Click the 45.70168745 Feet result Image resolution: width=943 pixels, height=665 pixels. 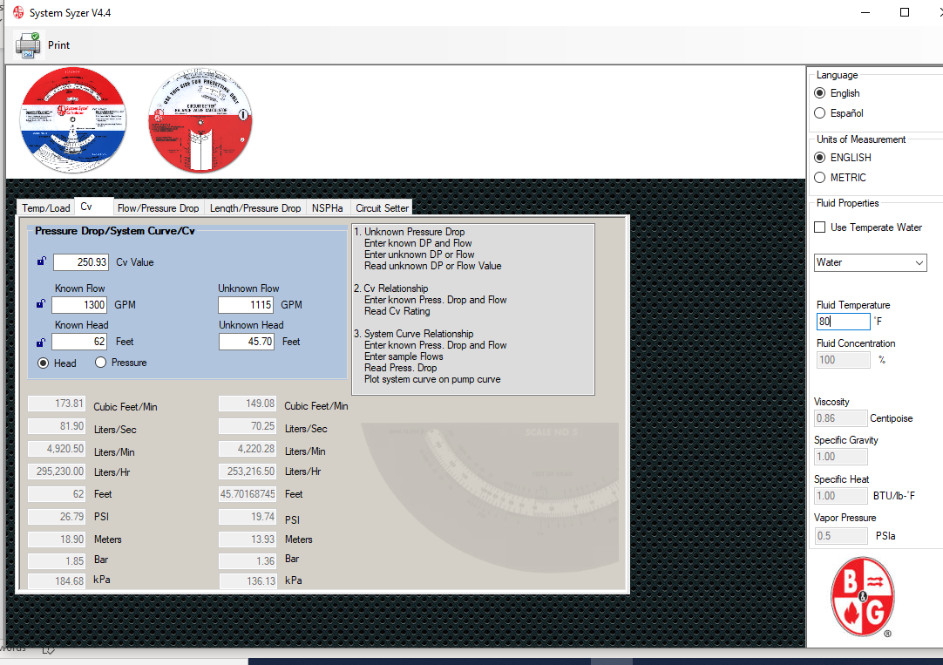(x=248, y=494)
